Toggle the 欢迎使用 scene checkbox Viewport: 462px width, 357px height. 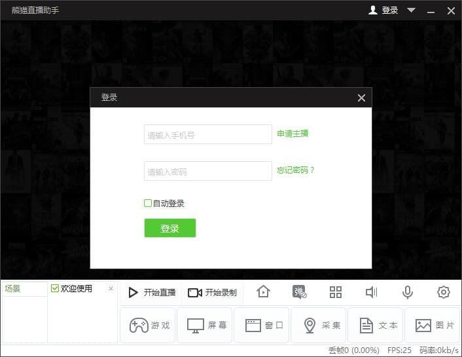[x=55, y=288]
